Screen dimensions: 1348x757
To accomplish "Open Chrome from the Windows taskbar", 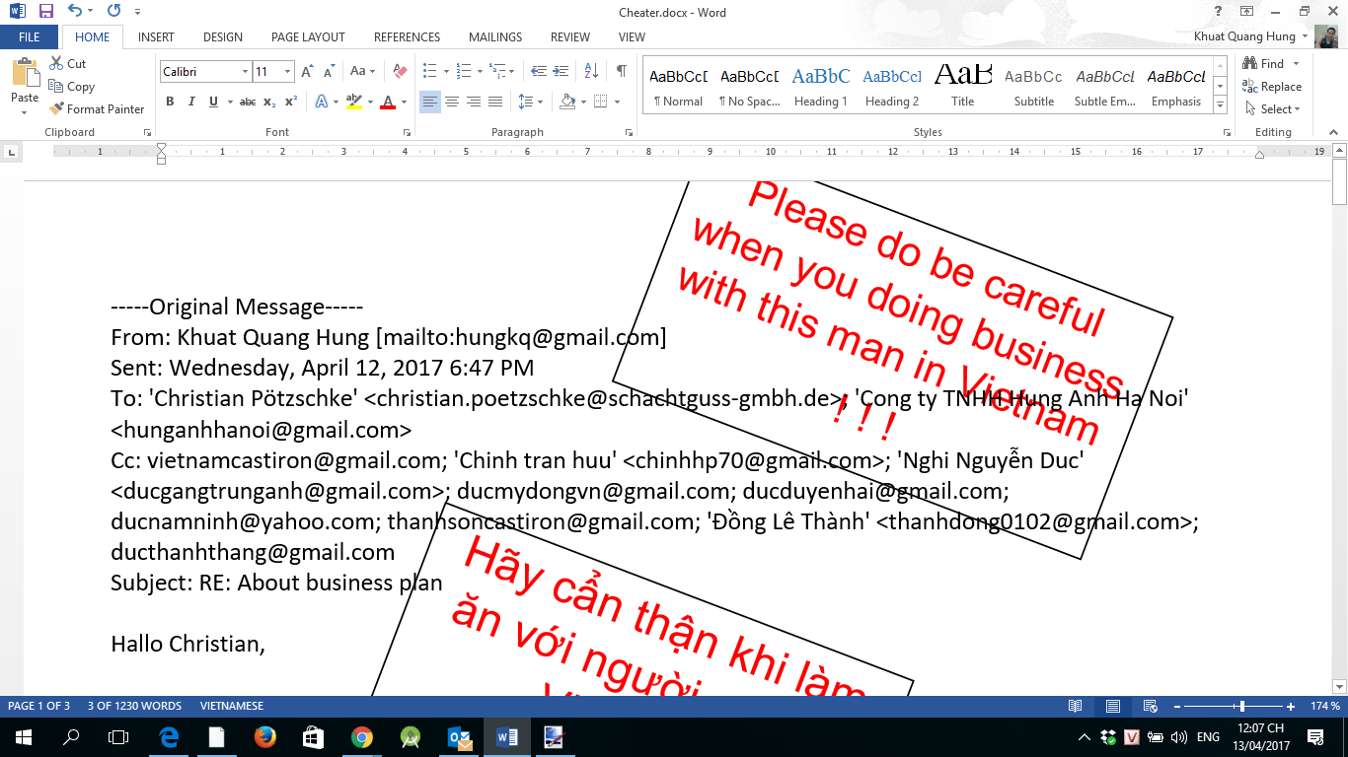I will pos(361,737).
